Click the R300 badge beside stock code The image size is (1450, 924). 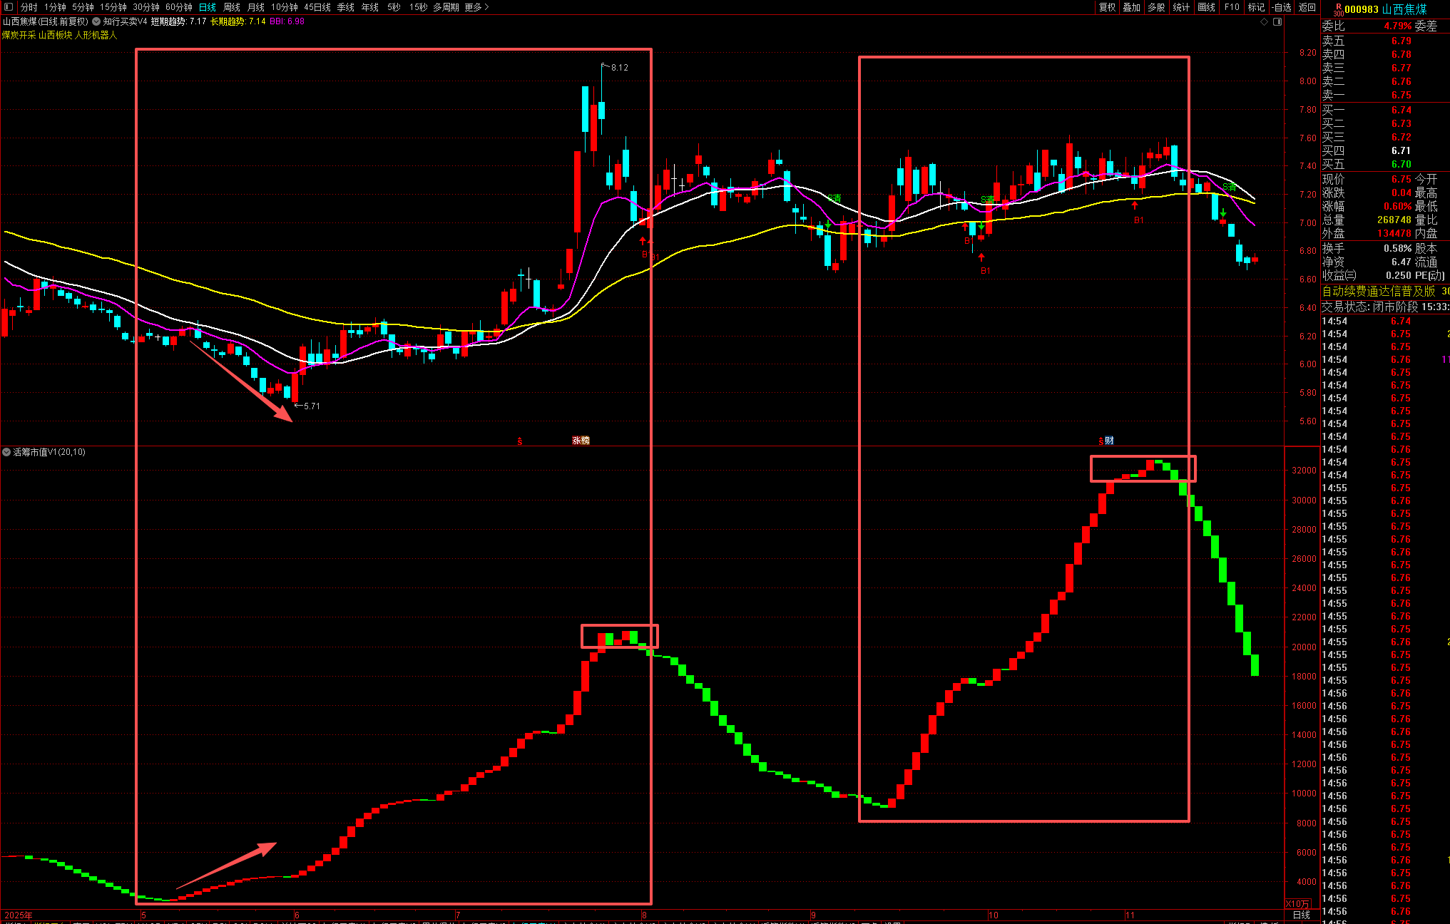coord(1338,9)
